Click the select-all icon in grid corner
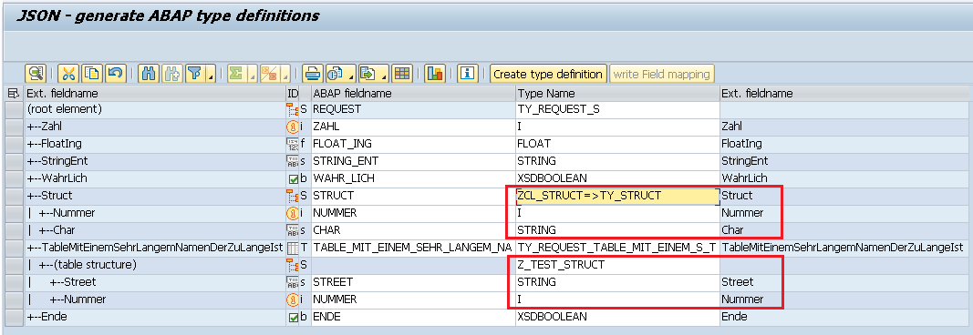Viewport: 973px width, 335px height. point(13,94)
